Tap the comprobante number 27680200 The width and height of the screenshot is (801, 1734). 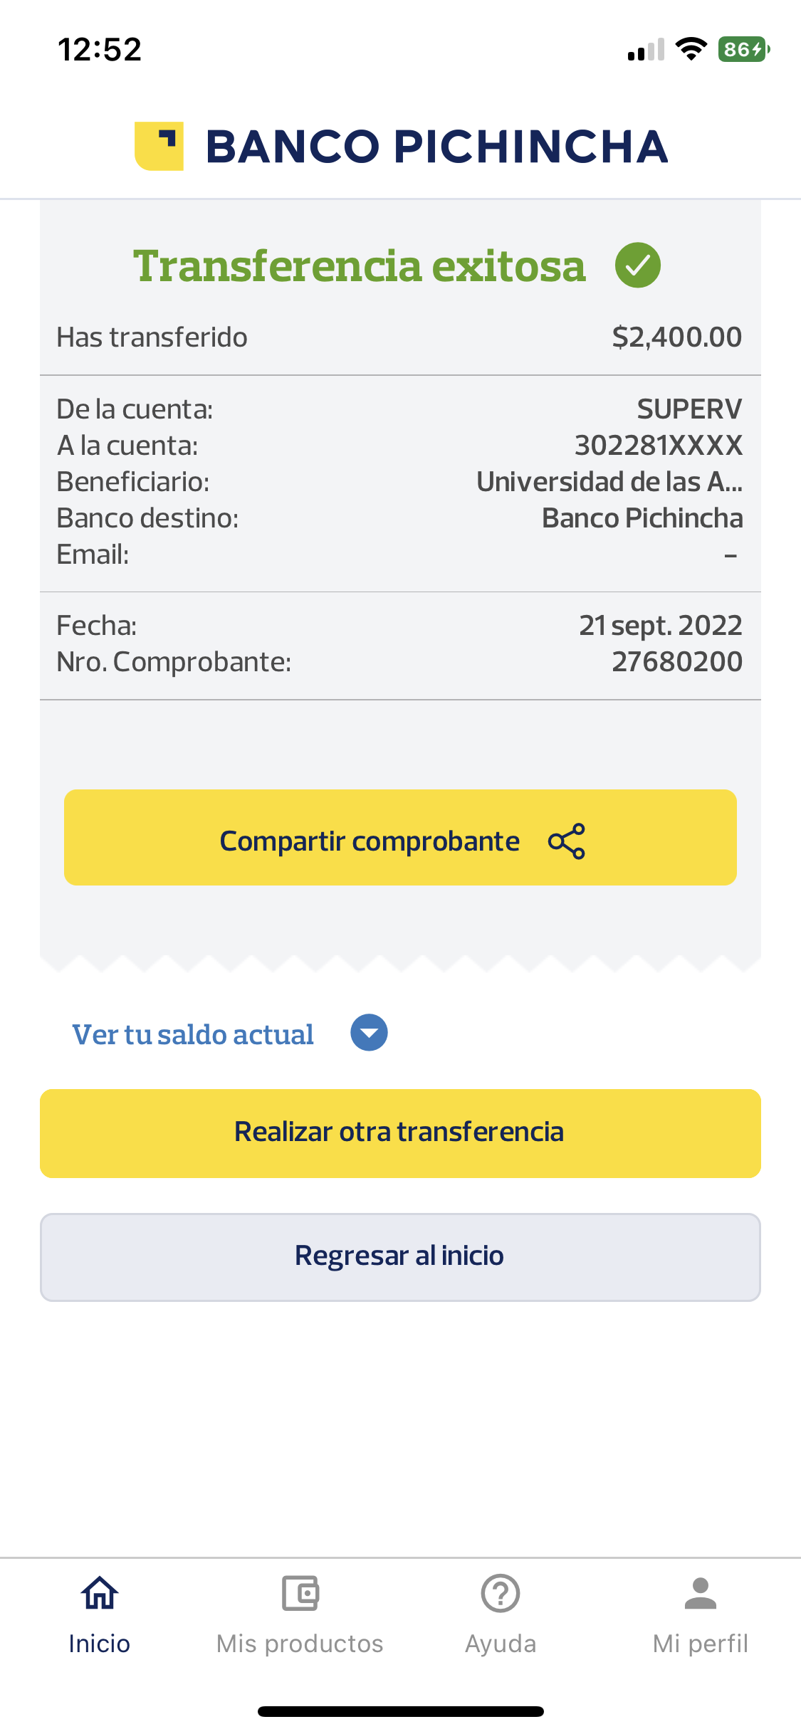coord(676,662)
